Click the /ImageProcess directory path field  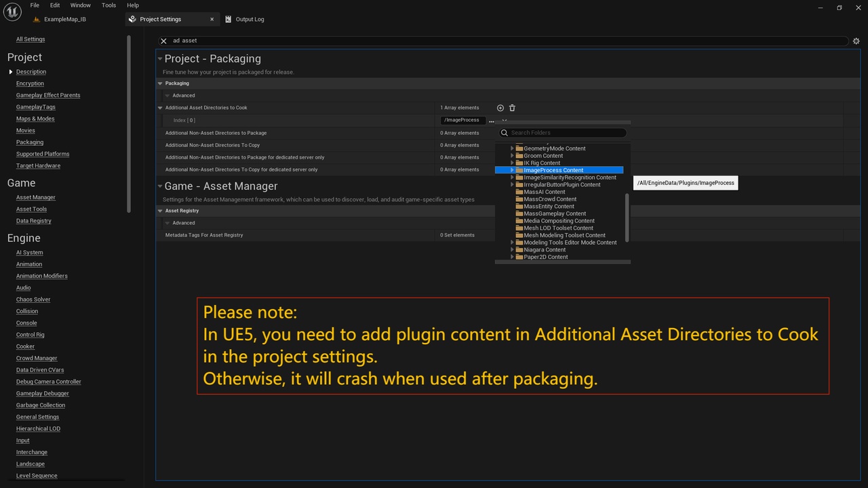pyautogui.click(x=463, y=120)
